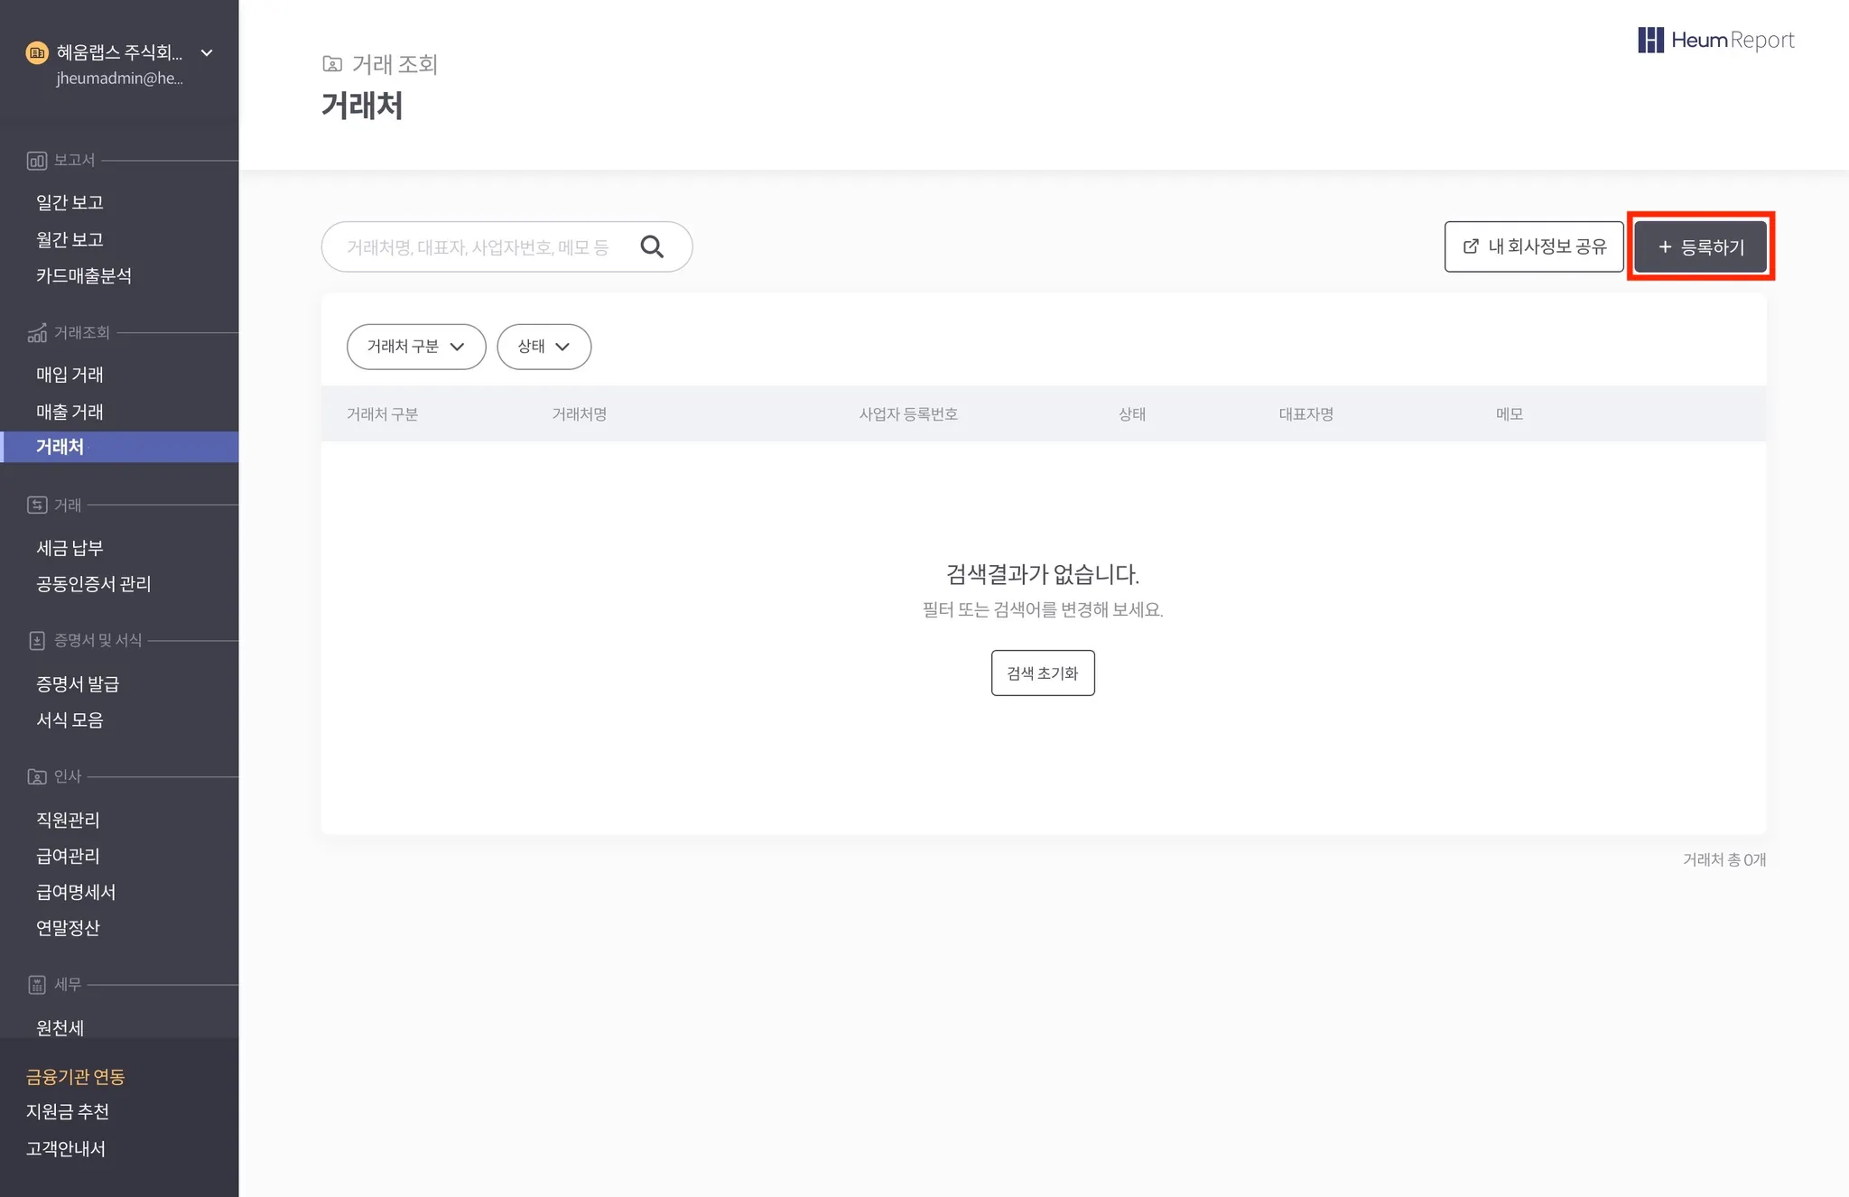Click the company avatar icon in the sidebar
The image size is (1849, 1197).
click(37, 52)
